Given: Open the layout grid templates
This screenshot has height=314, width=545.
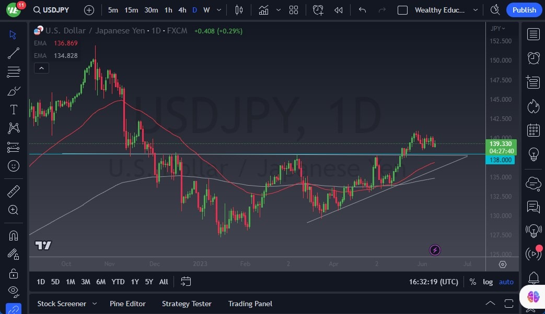Looking at the screenshot, I should point(294,10).
